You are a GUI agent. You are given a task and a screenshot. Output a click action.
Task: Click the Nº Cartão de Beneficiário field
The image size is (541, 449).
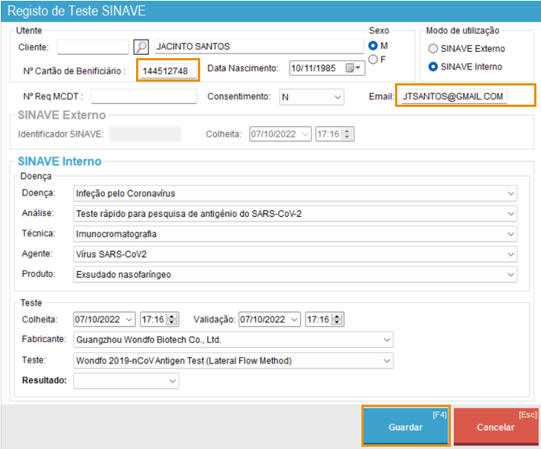(x=169, y=71)
